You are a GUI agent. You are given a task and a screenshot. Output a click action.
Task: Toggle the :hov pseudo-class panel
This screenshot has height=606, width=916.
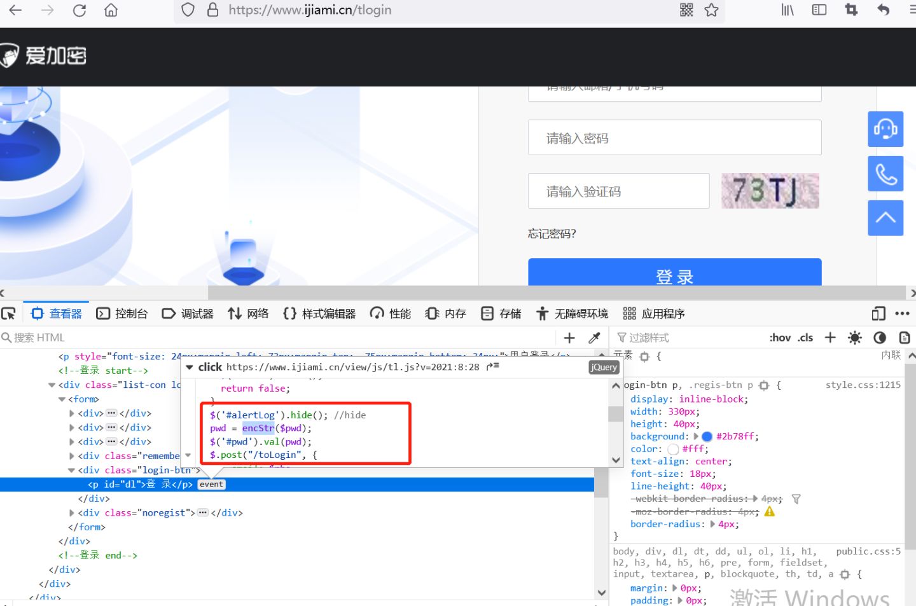780,338
